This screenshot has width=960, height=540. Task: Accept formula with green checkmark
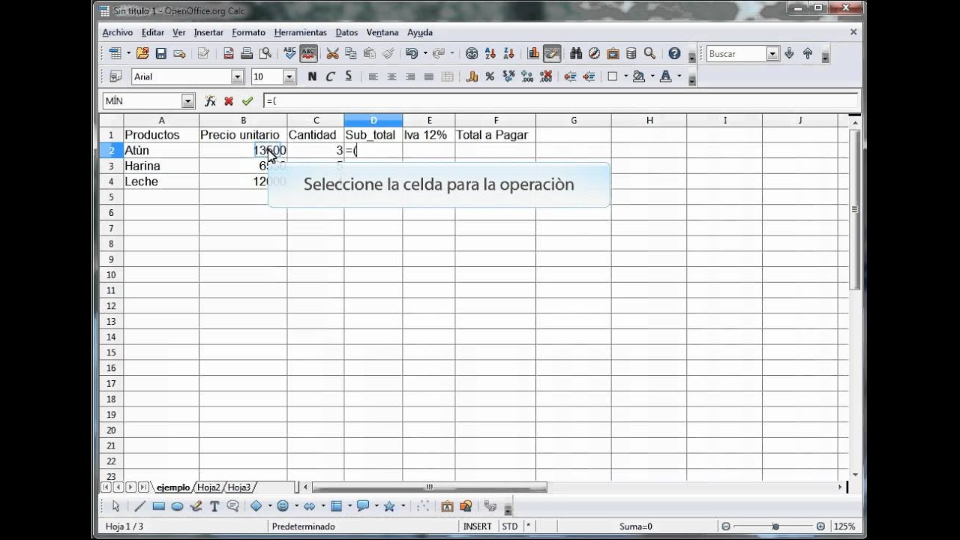point(247,101)
